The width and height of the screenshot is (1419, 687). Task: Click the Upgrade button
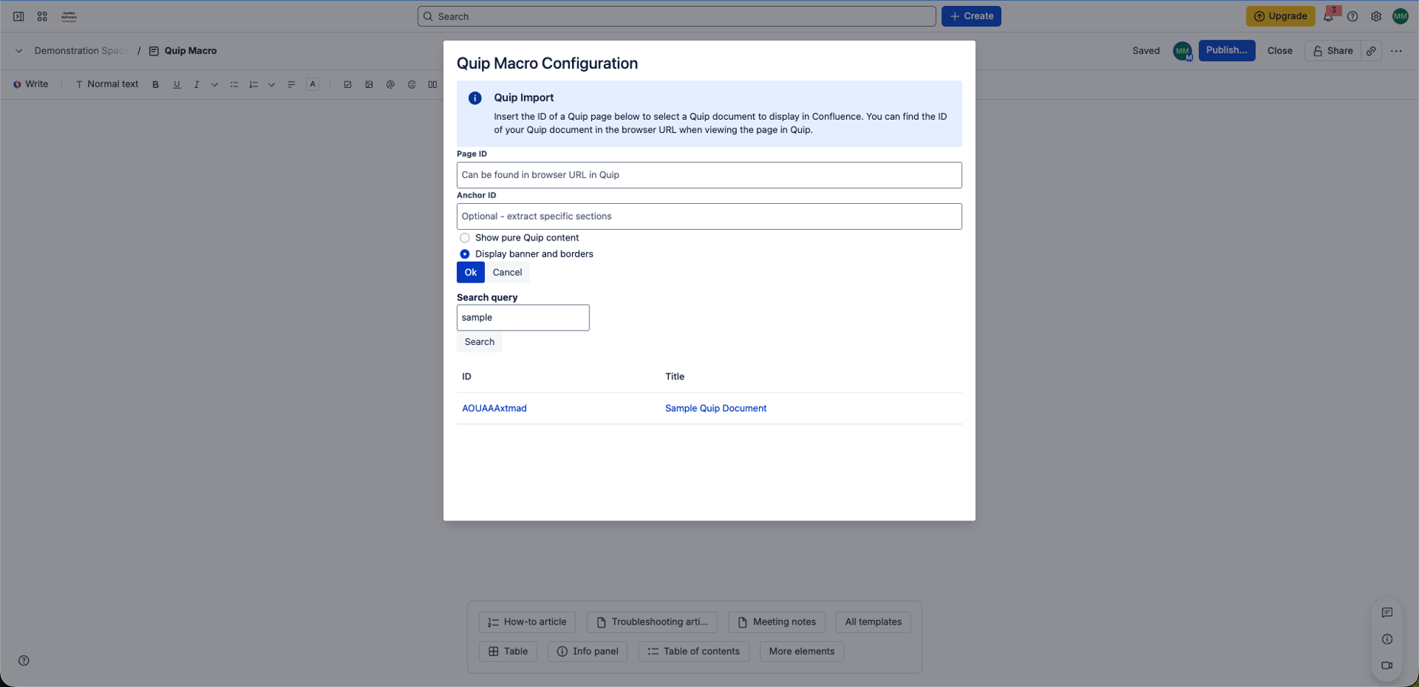tap(1281, 16)
